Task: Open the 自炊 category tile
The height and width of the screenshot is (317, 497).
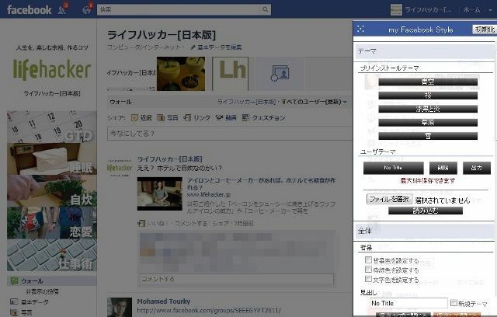Action: pyautogui.click(x=52, y=191)
